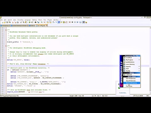Viewport: 151px width, 113px height.
Task: Open the Macro menu
Action: coord(40,20)
